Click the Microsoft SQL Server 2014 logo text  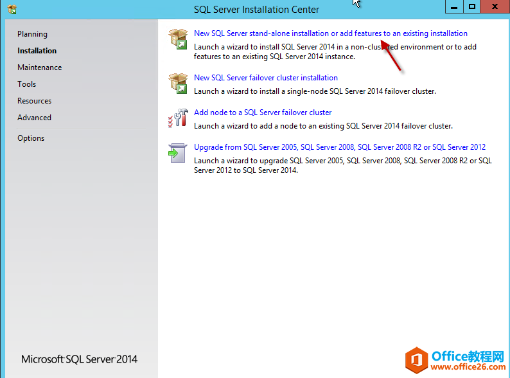[80, 359]
